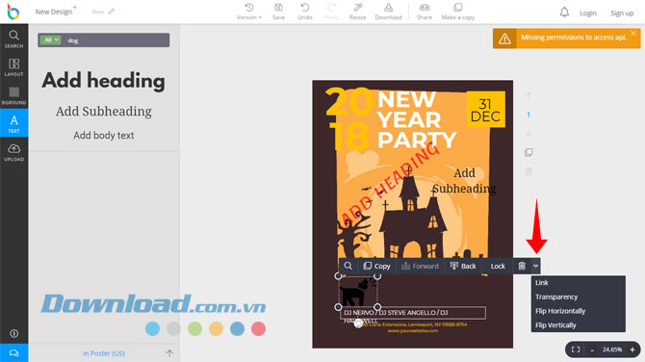The width and height of the screenshot is (645, 362).
Task: Click page number 1 indicator
Action: click(529, 115)
